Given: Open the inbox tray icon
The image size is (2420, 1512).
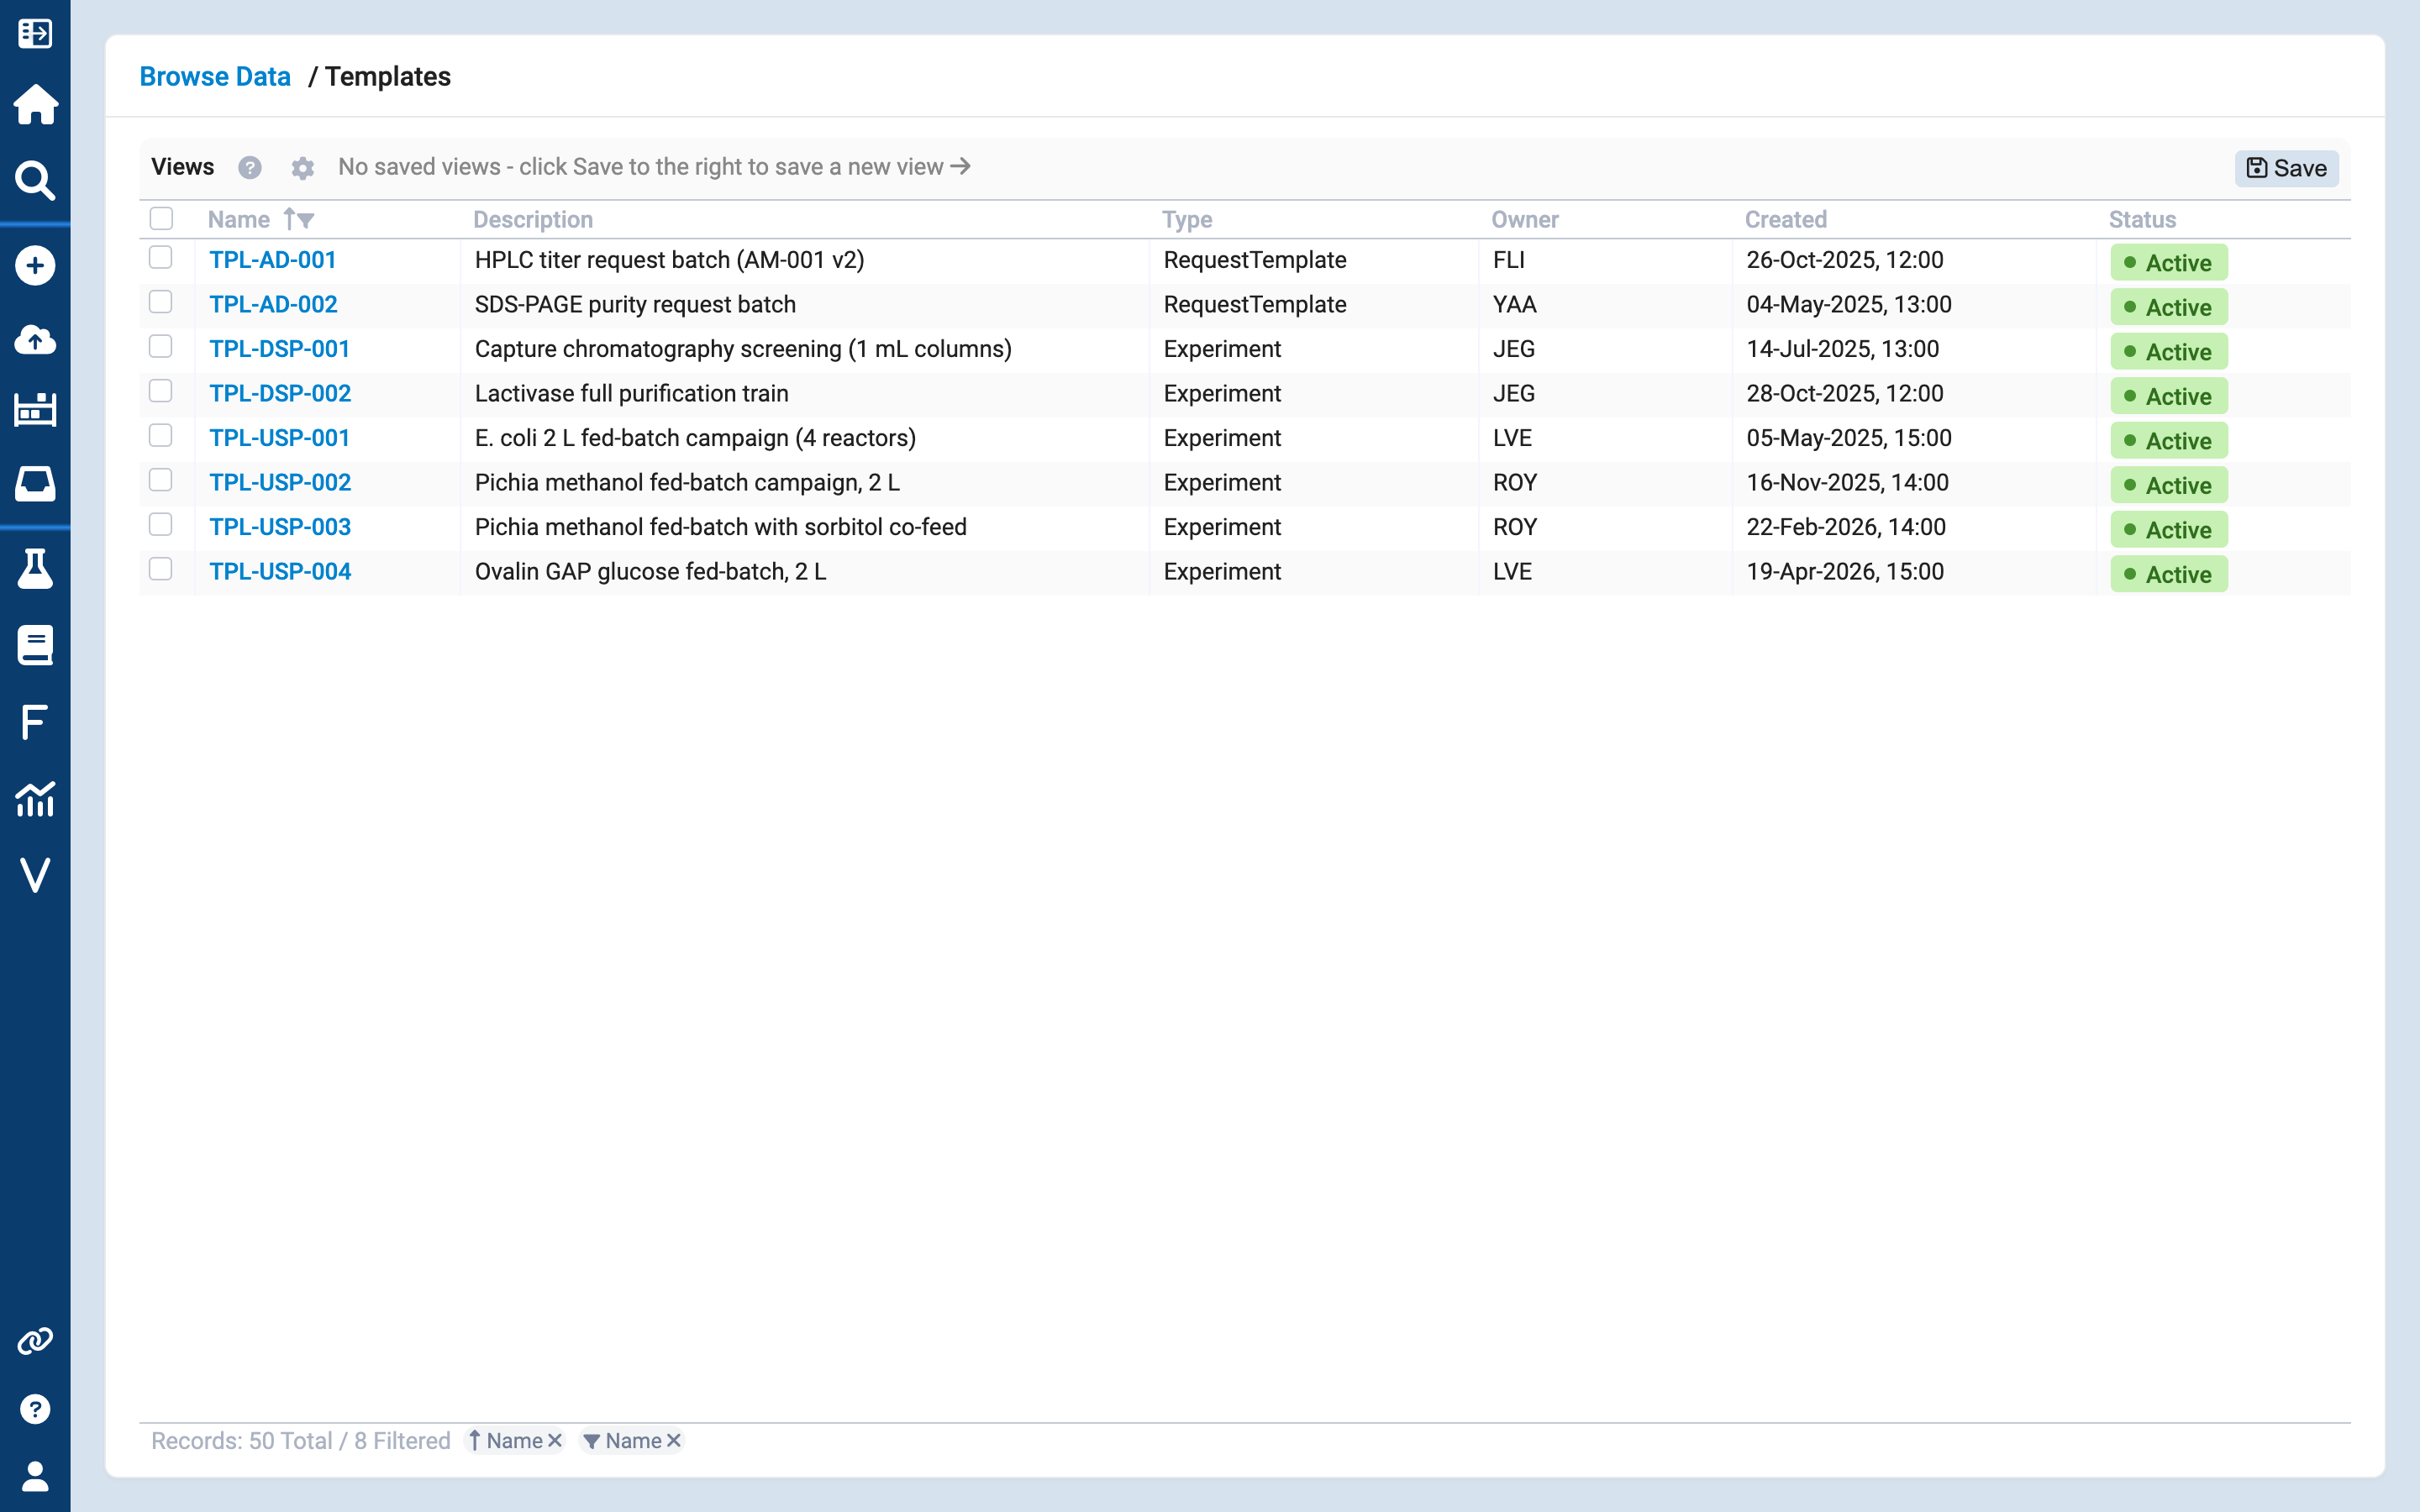Looking at the screenshot, I should pyautogui.click(x=35, y=483).
